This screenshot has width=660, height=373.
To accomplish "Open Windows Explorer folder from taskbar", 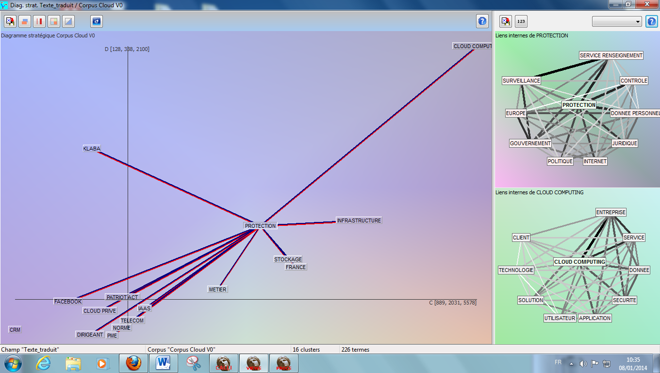I will (x=73, y=363).
